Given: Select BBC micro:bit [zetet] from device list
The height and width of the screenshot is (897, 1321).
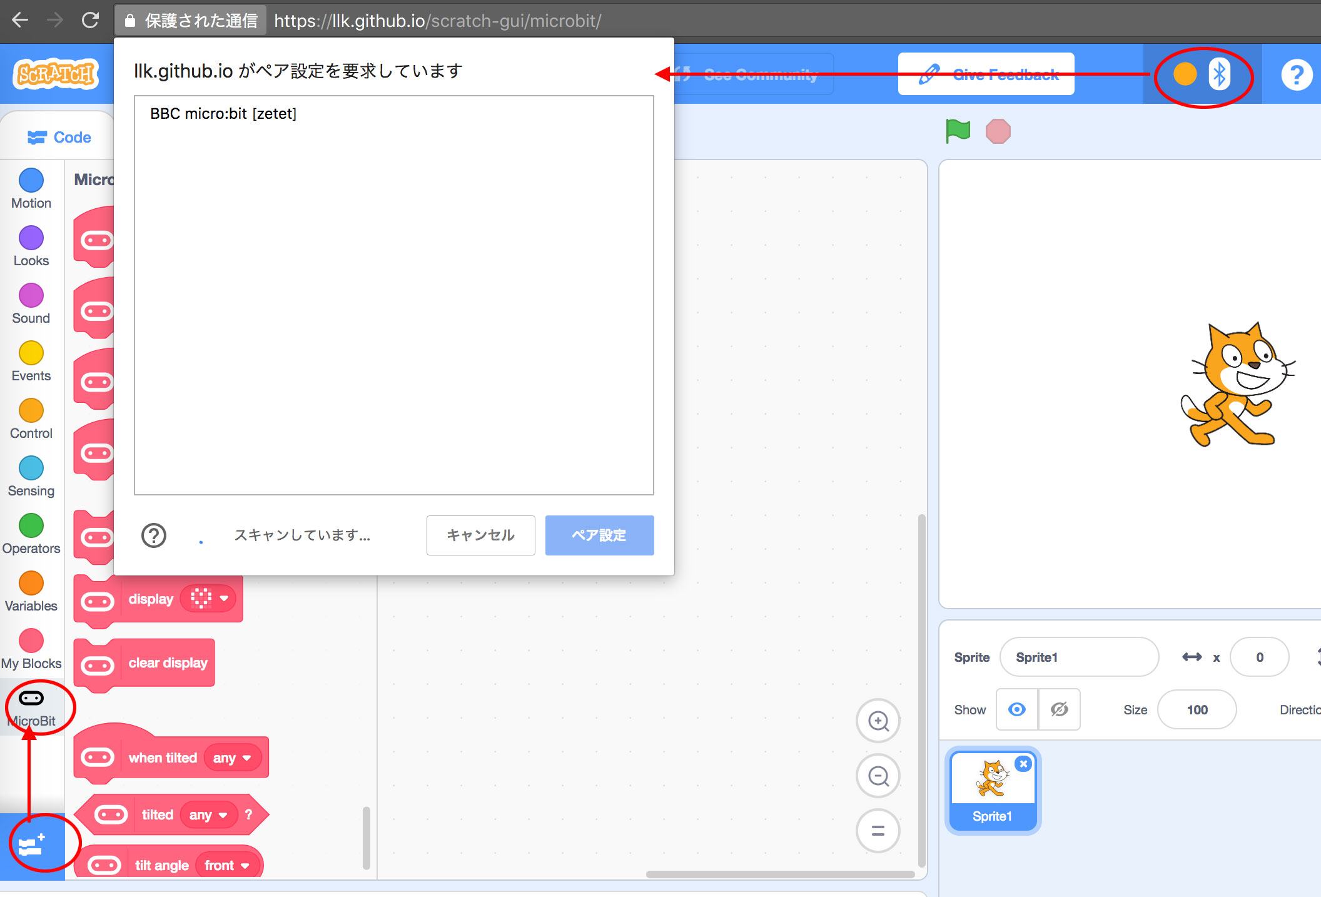Looking at the screenshot, I should click(x=223, y=113).
